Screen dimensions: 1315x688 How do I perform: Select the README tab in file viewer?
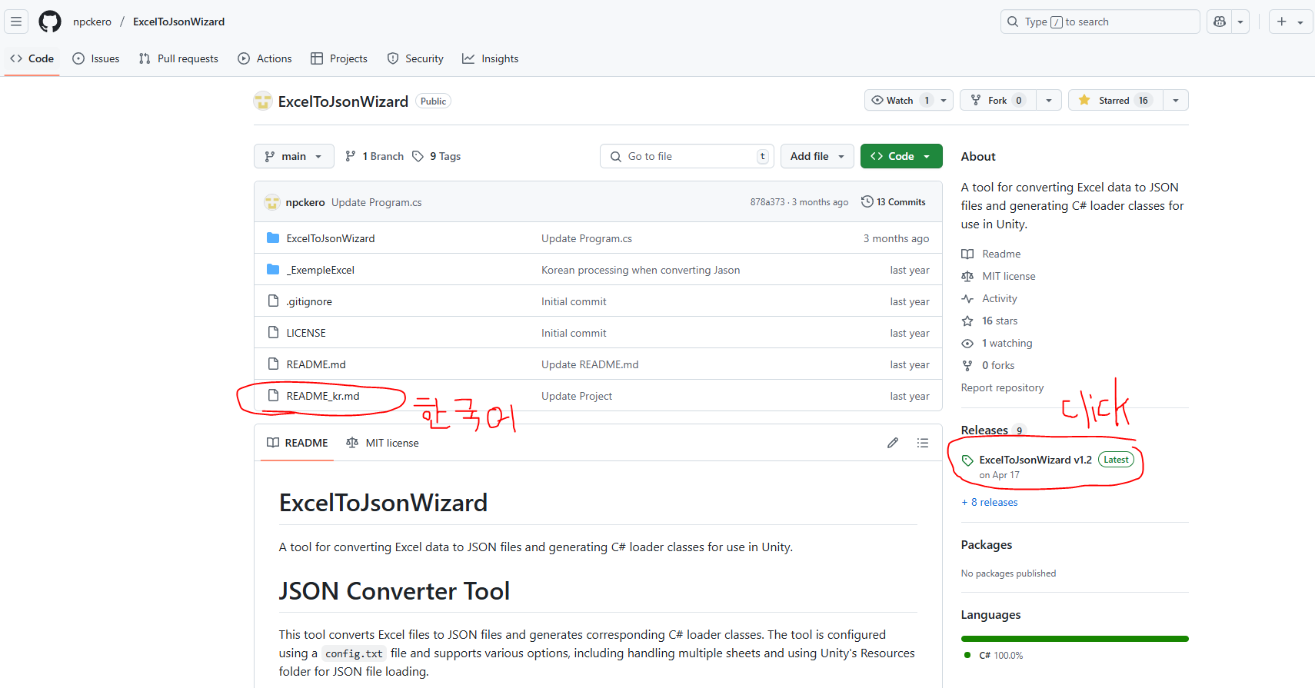point(297,443)
